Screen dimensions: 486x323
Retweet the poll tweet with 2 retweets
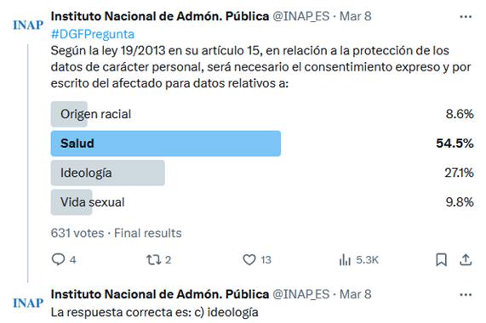(x=154, y=259)
